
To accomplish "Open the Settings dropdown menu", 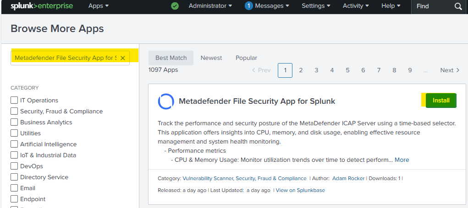I will (x=316, y=6).
